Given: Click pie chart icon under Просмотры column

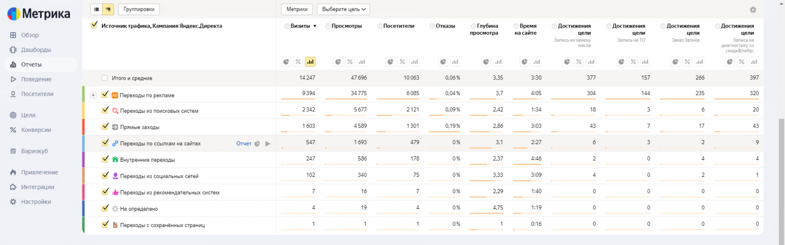Looking at the screenshot, I should click(x=338, y=62).
